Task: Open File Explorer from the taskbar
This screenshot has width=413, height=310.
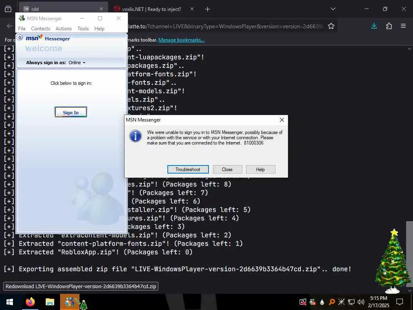Action: tap(50, 302)
